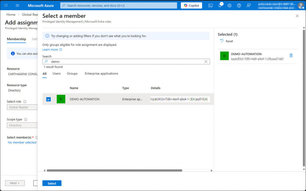Click the account avatar in the corner

(301, 5)
